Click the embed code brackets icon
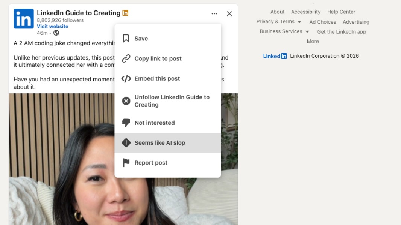Image resolution: width=401 pixels, height=225 pixels. [126, 78]
